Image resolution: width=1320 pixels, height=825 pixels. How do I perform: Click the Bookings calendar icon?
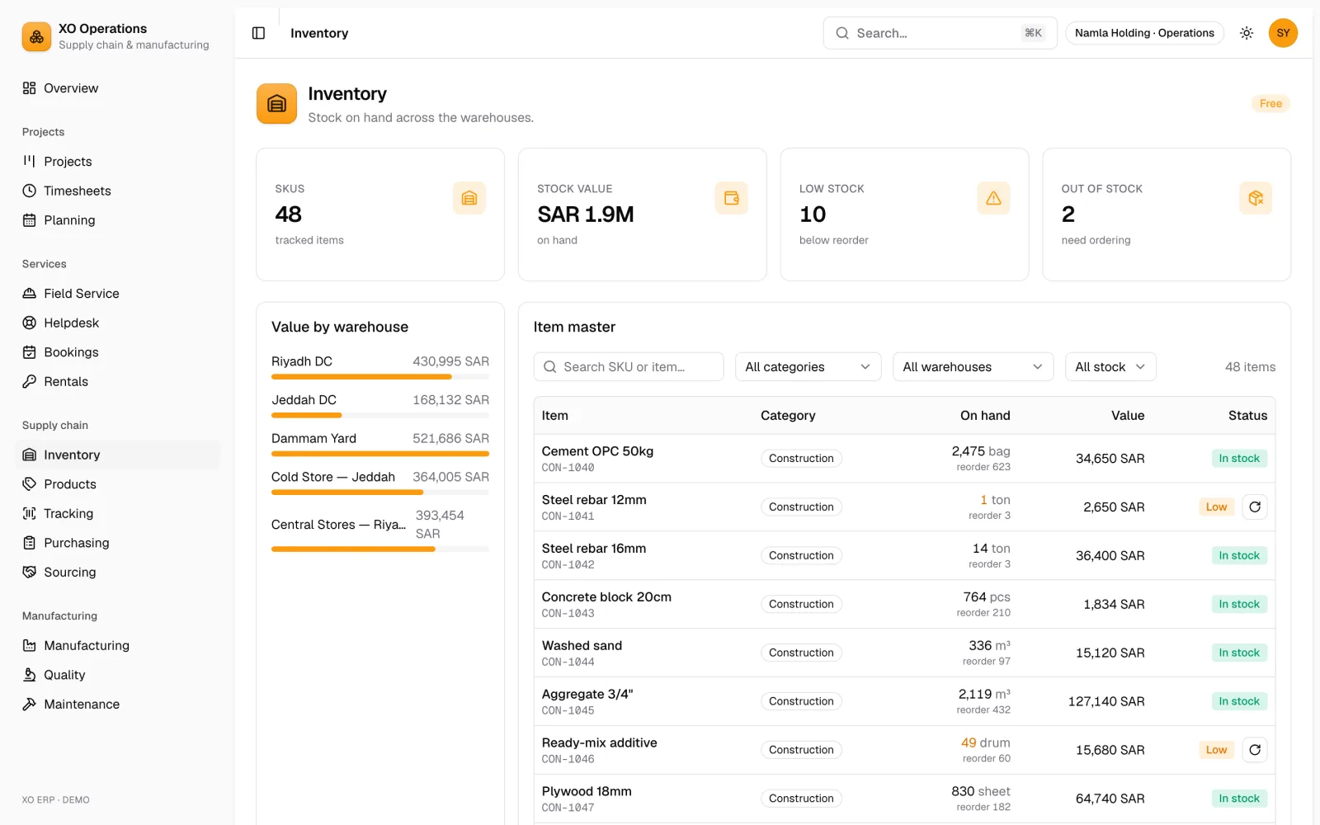30,352
